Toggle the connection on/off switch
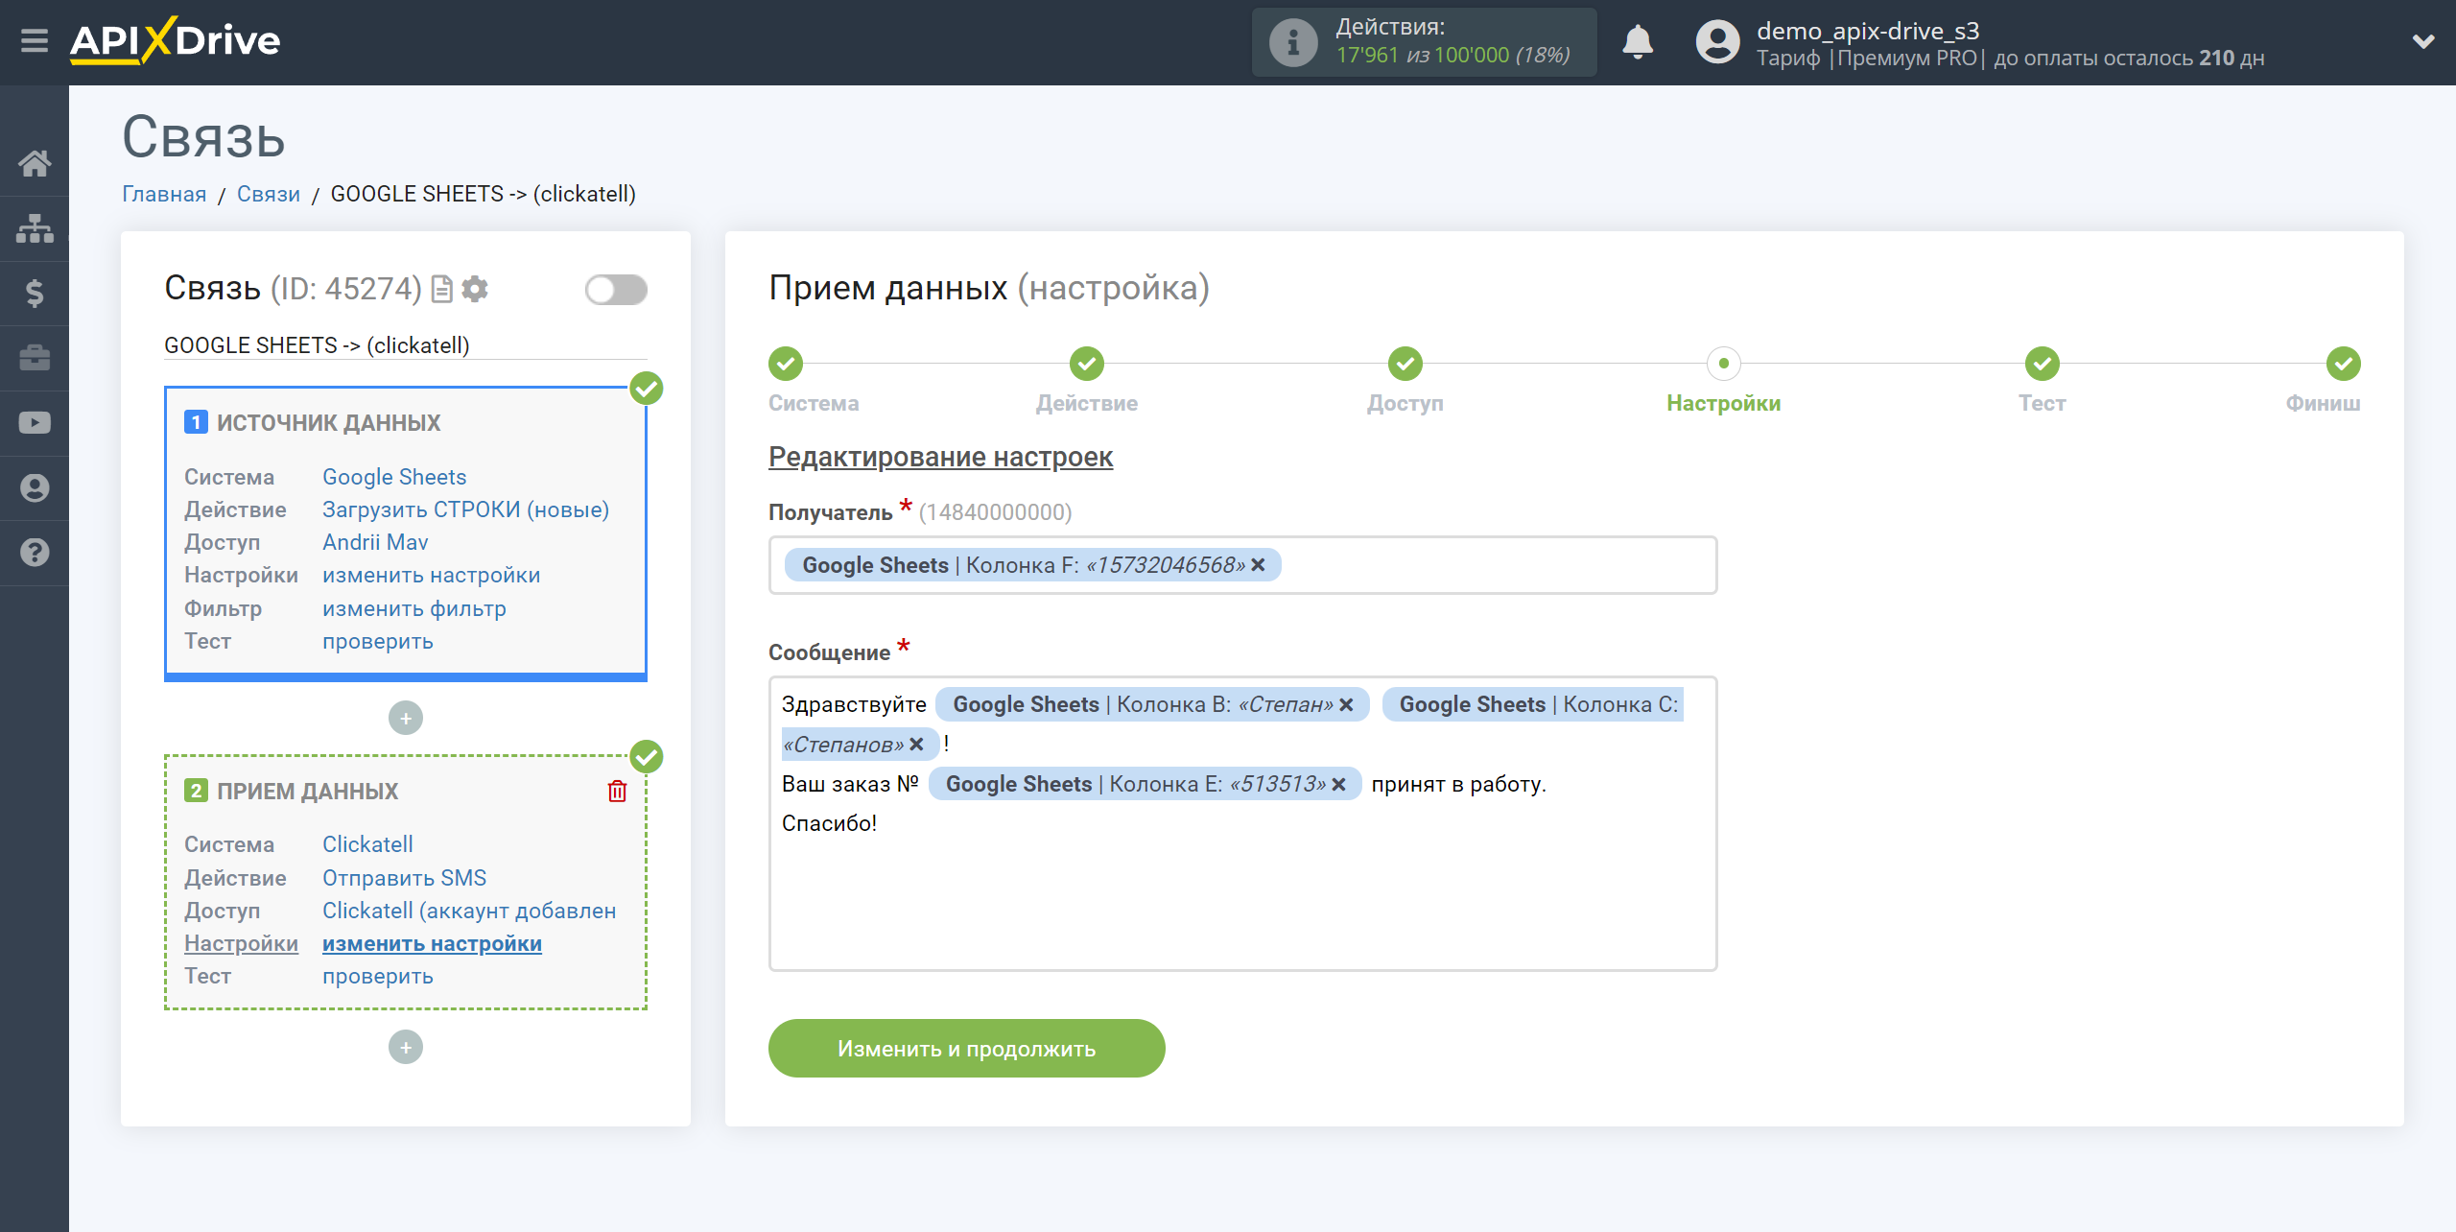Viewport: 2456px width, 1232px height. (x=616, y=289)
